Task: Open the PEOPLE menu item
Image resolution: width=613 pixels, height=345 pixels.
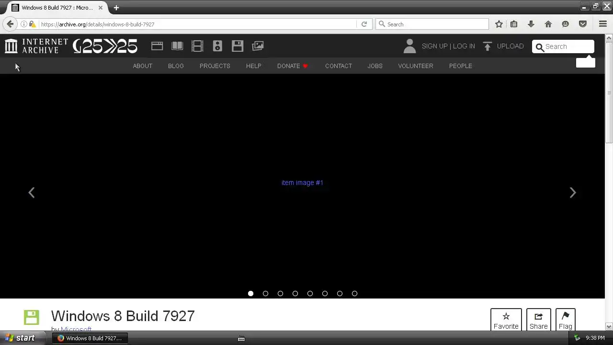Action: tap(461, 66)
